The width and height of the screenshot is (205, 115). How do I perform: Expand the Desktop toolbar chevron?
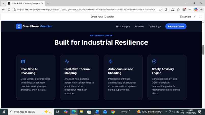(x=129, y=110)
